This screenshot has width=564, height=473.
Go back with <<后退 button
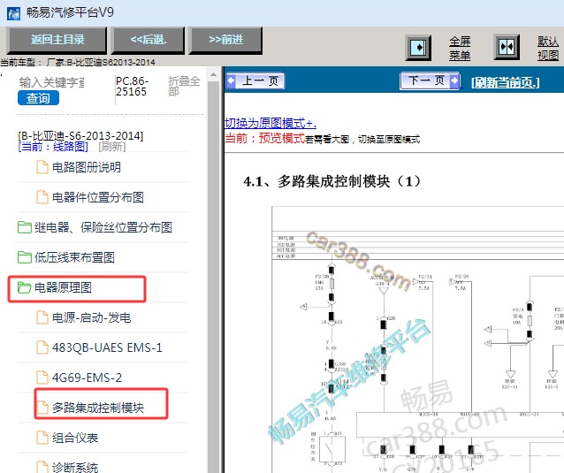tap(149, 40)
